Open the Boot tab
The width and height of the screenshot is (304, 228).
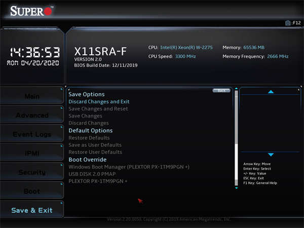pyautogui.click(x=32, y=191)
